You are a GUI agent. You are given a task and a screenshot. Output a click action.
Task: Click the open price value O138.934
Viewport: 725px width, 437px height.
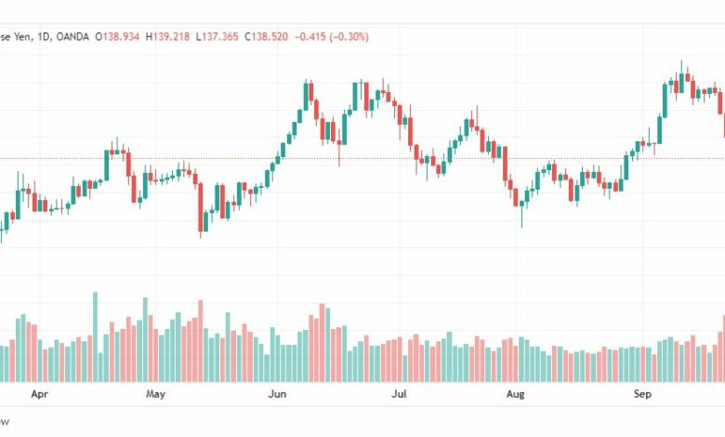117,36
